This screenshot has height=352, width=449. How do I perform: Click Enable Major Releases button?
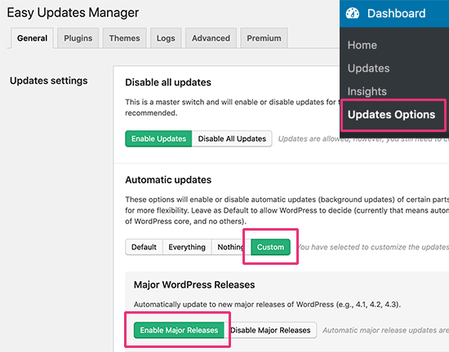(x=179, y=330)
